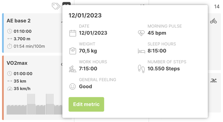Click the sleep hours bed icon
Image resolution: width=223 pixels, height=122 pixels.
pyautogui.click(x=141, y=51)
